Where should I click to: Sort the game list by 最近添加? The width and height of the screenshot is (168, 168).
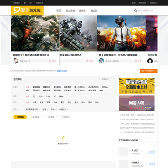click(x=35, y=117)
